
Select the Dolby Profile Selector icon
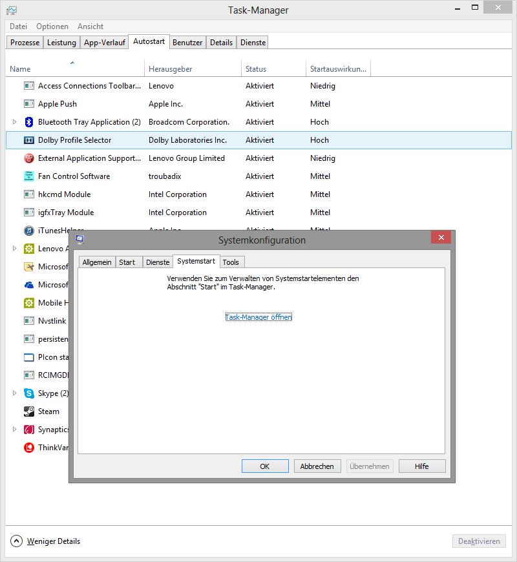[x=28, y=140]
